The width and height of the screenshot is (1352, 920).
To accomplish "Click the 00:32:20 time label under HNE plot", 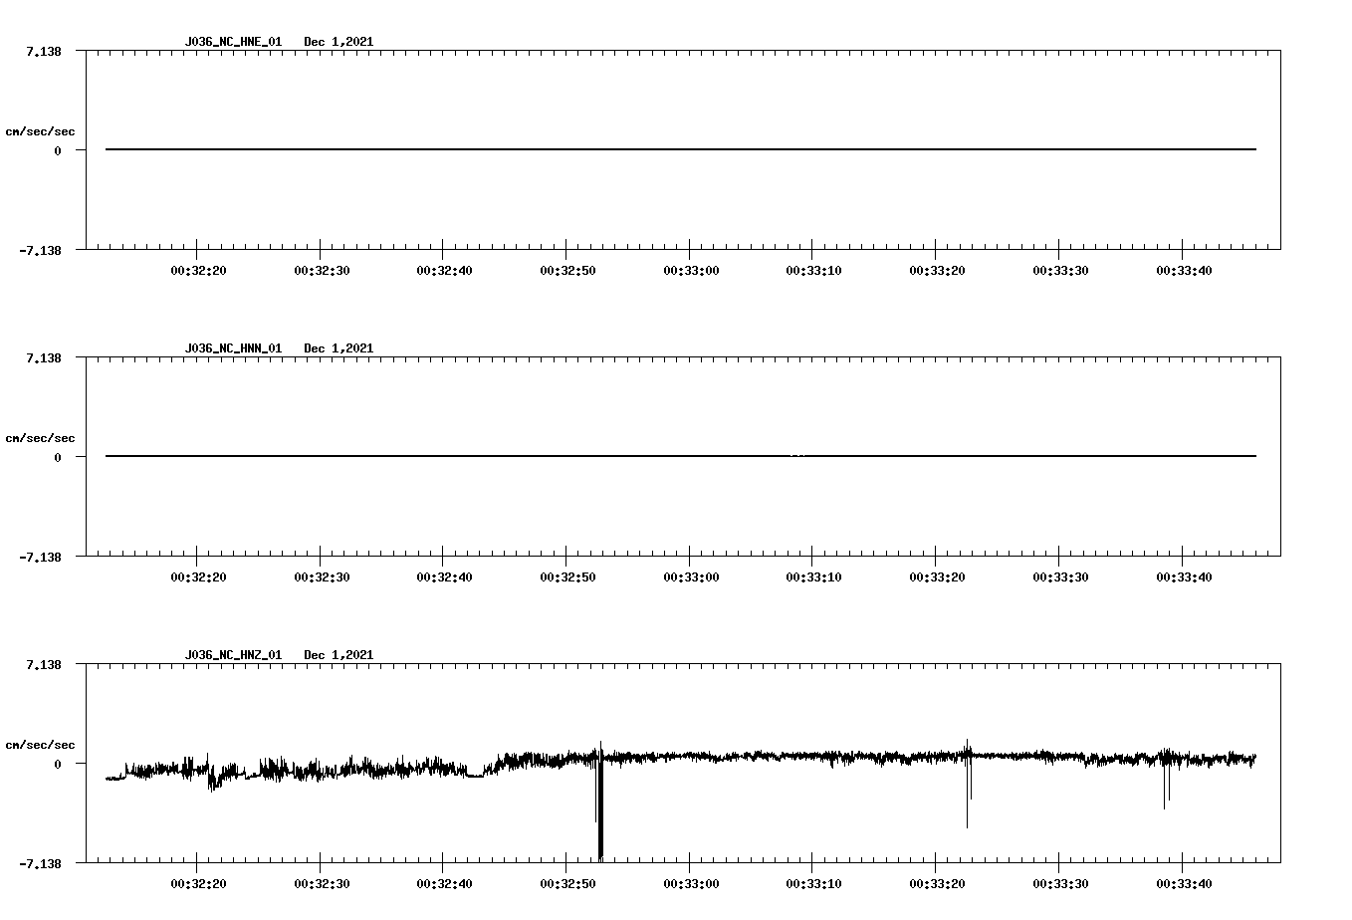I will [198, 271].
